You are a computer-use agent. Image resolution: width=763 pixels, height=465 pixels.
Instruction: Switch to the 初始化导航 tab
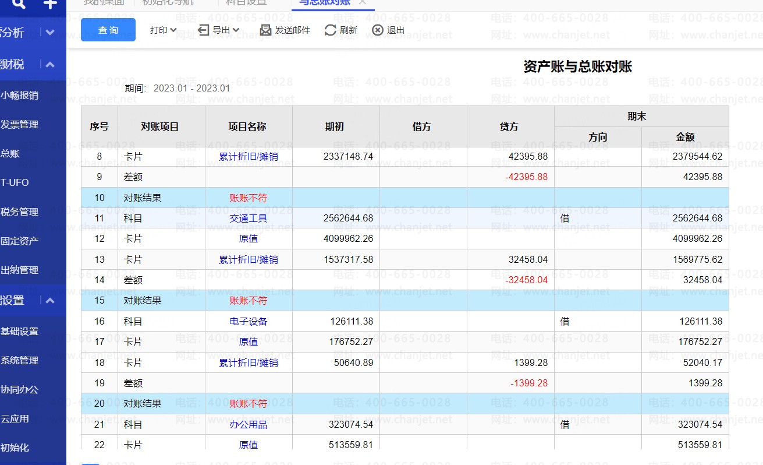click(x=168, y=2)
